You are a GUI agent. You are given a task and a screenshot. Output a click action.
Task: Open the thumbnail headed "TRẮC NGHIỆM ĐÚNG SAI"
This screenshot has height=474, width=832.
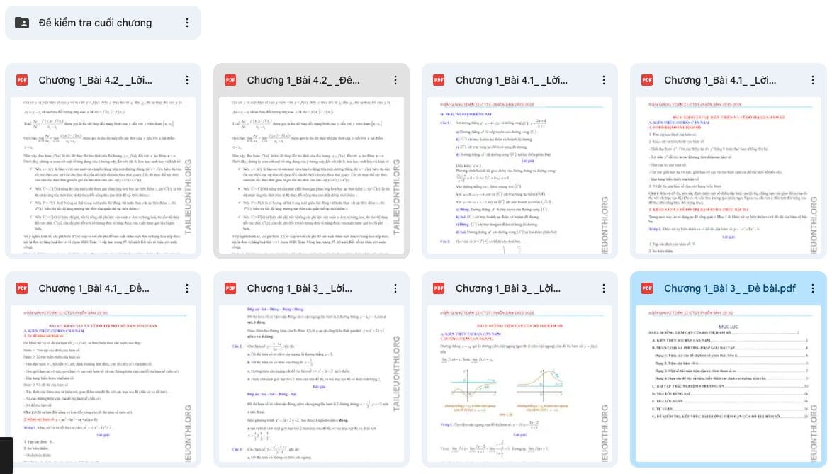pos(519,176)
